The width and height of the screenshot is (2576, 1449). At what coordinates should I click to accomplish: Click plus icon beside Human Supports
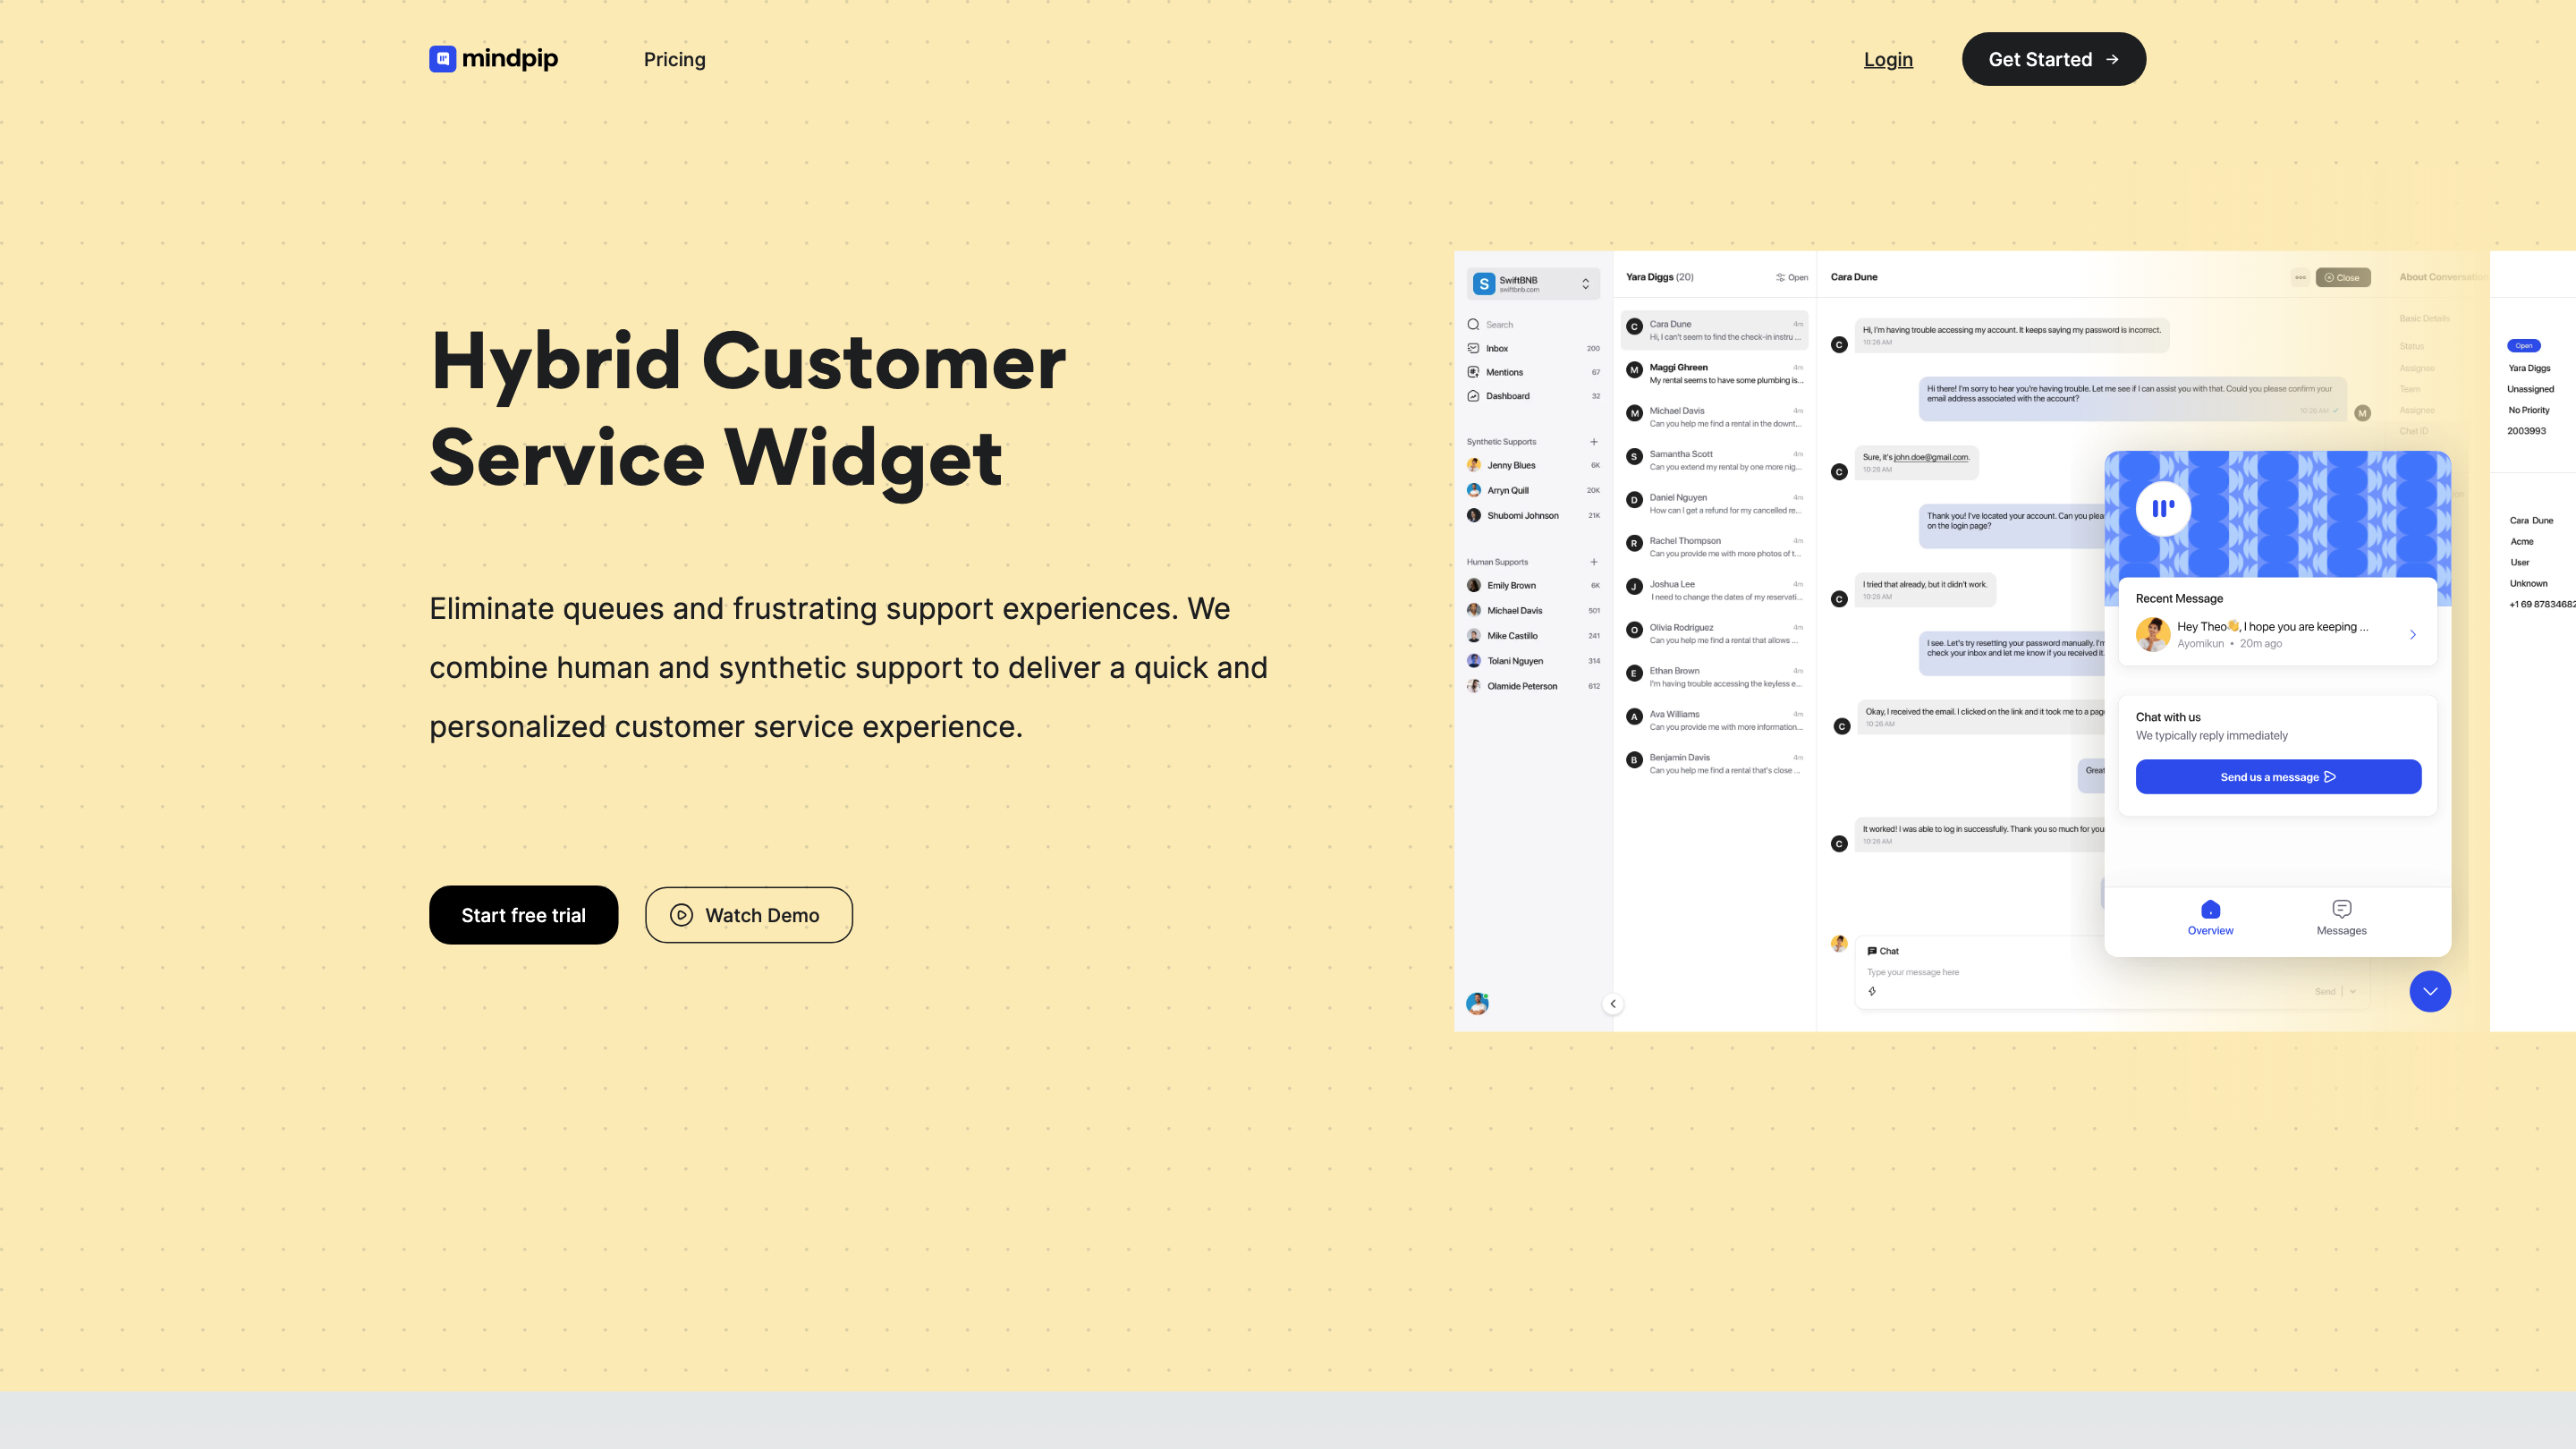coord(1594,562)
